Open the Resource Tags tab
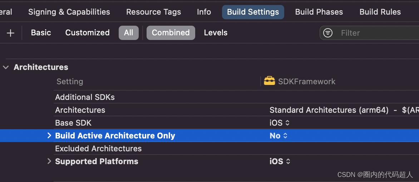 pos(153,12)
